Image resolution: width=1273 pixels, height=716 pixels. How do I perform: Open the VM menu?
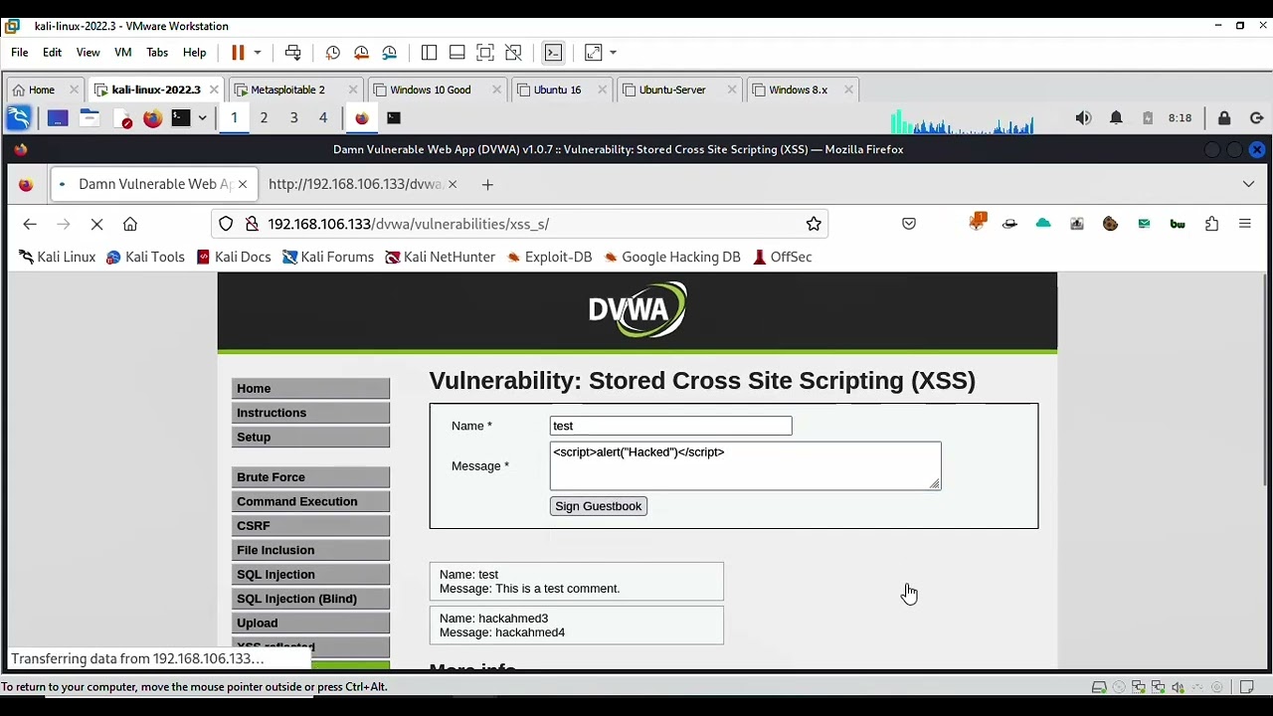(123, 53)
